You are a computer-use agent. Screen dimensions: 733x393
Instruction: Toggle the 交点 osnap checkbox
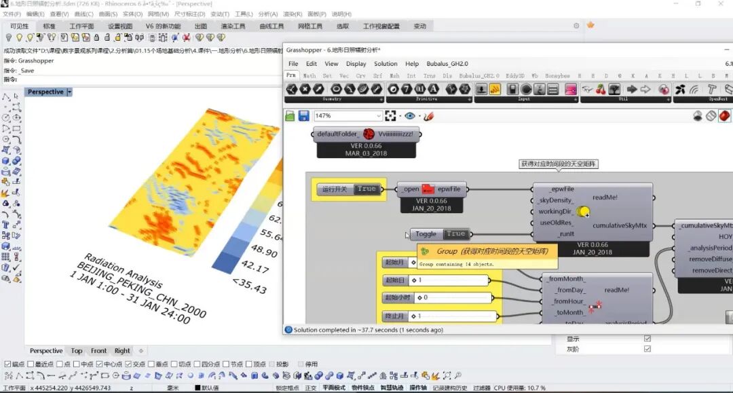click(128, 364)
